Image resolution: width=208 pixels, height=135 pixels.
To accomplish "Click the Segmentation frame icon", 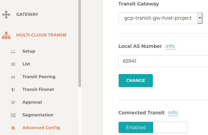I will pos(13,115).
